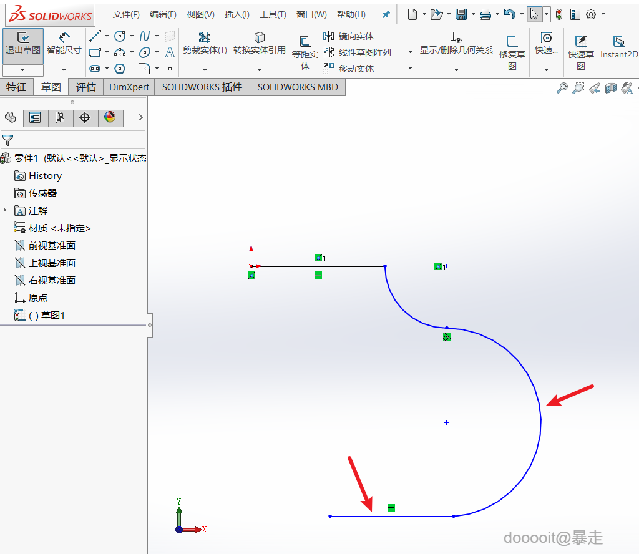The image size is (639, 554).
Task: Open the PropertyManager tab in left panel
Action: tap(35, 117)
